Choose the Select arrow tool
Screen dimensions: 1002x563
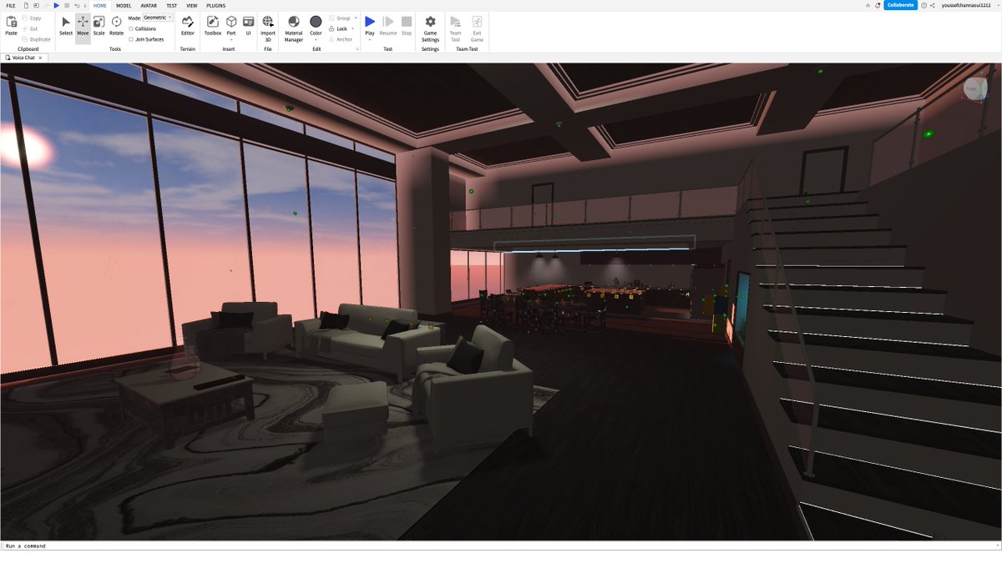(x=66, y=26)
